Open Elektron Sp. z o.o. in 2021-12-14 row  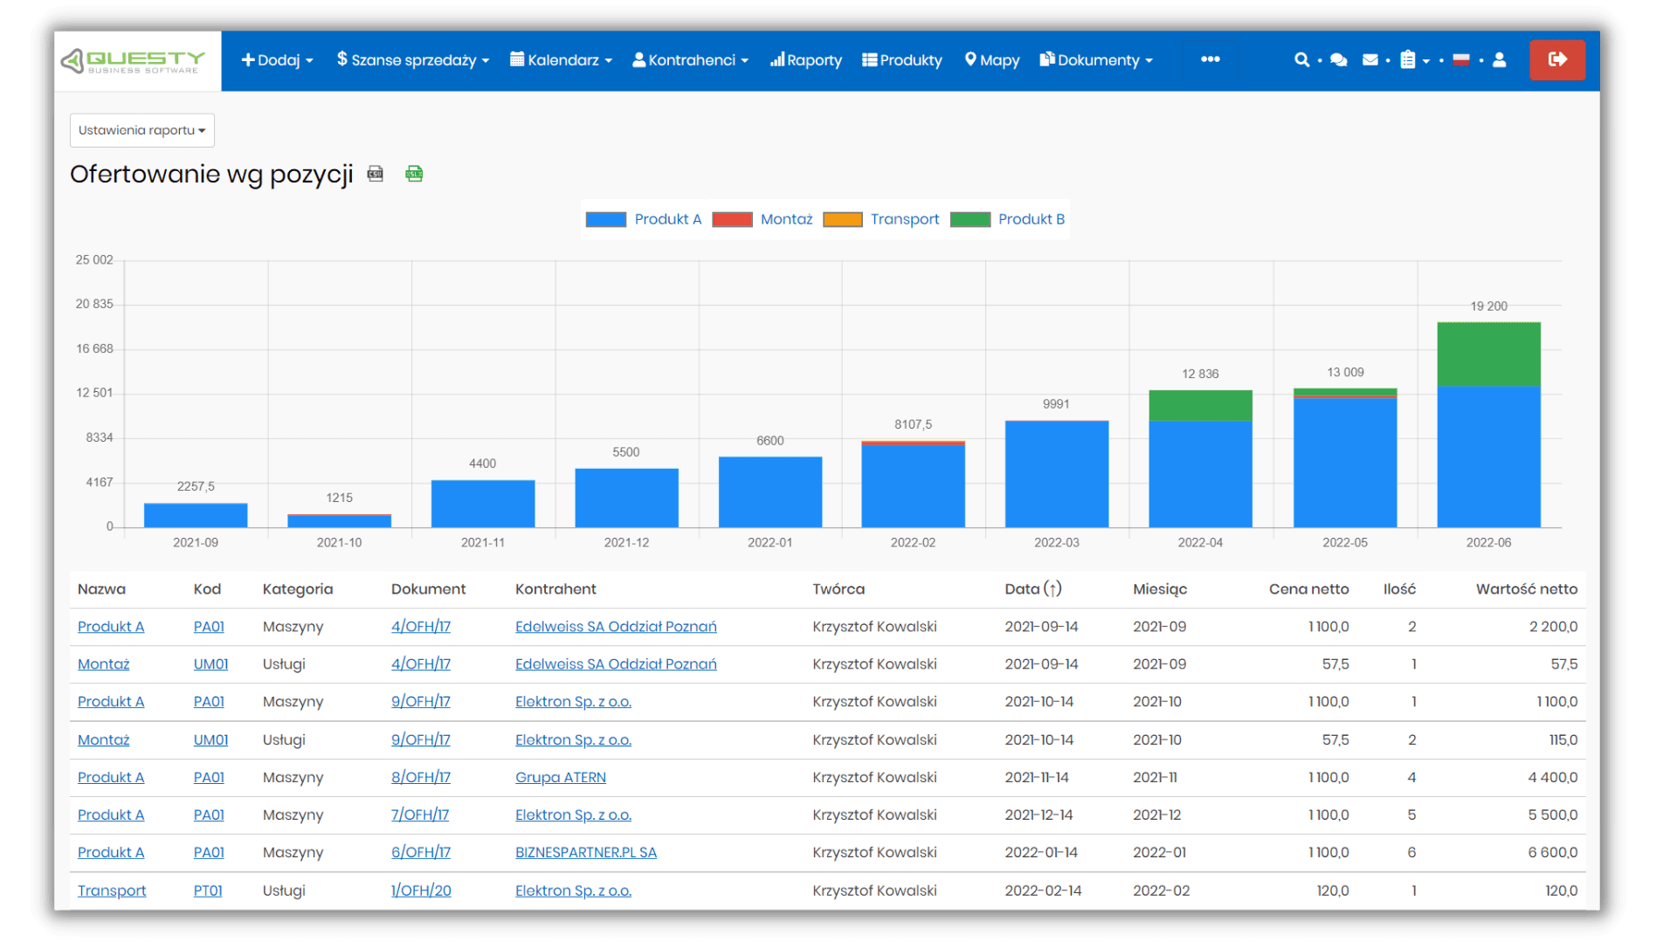(x=573, y=815)
